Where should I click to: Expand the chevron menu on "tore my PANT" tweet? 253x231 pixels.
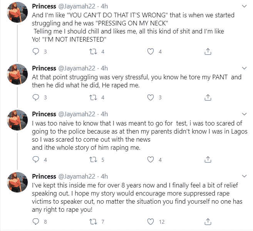coord(243,68)
